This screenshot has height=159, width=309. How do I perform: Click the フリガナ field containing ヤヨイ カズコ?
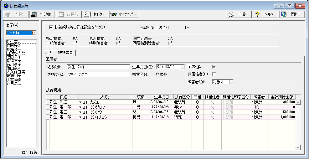(98, 74)
